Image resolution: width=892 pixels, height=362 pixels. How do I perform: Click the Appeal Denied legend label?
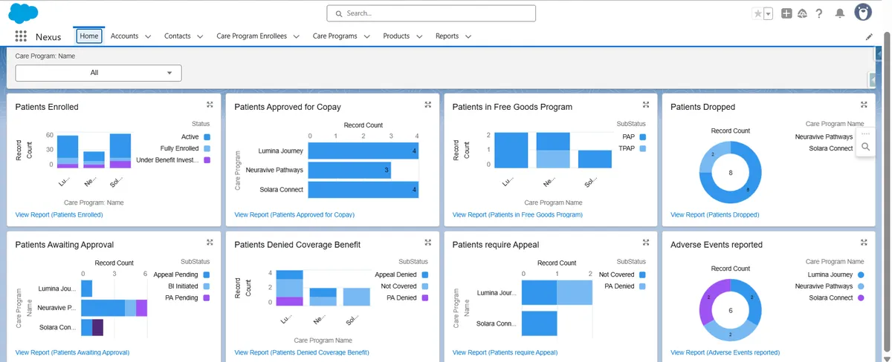click(x=395, y=274)
